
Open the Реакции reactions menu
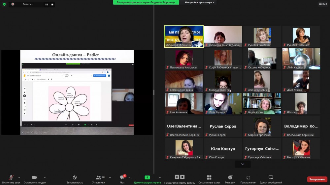click(230, 177)
